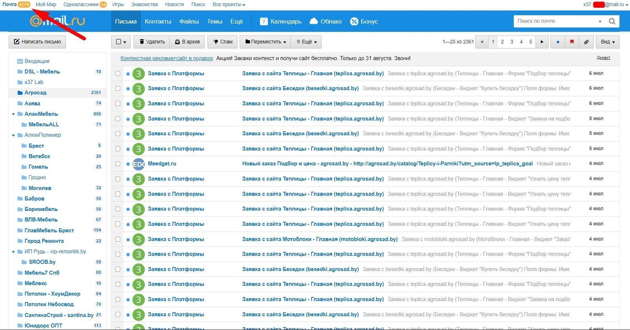630x330 pixels.
Task: Click the Спам button
Action: click(x=223, y=42)
